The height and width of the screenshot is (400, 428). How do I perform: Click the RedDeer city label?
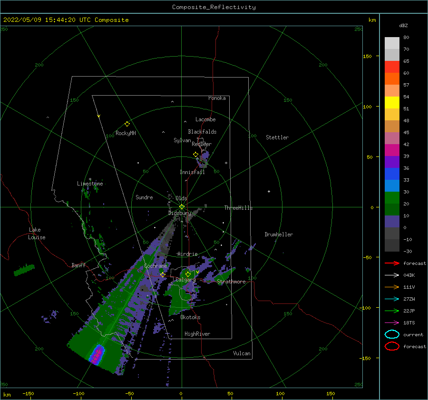202,144
